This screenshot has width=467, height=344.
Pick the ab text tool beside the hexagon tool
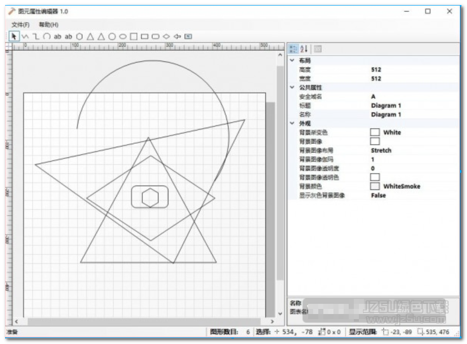(69, 37)
